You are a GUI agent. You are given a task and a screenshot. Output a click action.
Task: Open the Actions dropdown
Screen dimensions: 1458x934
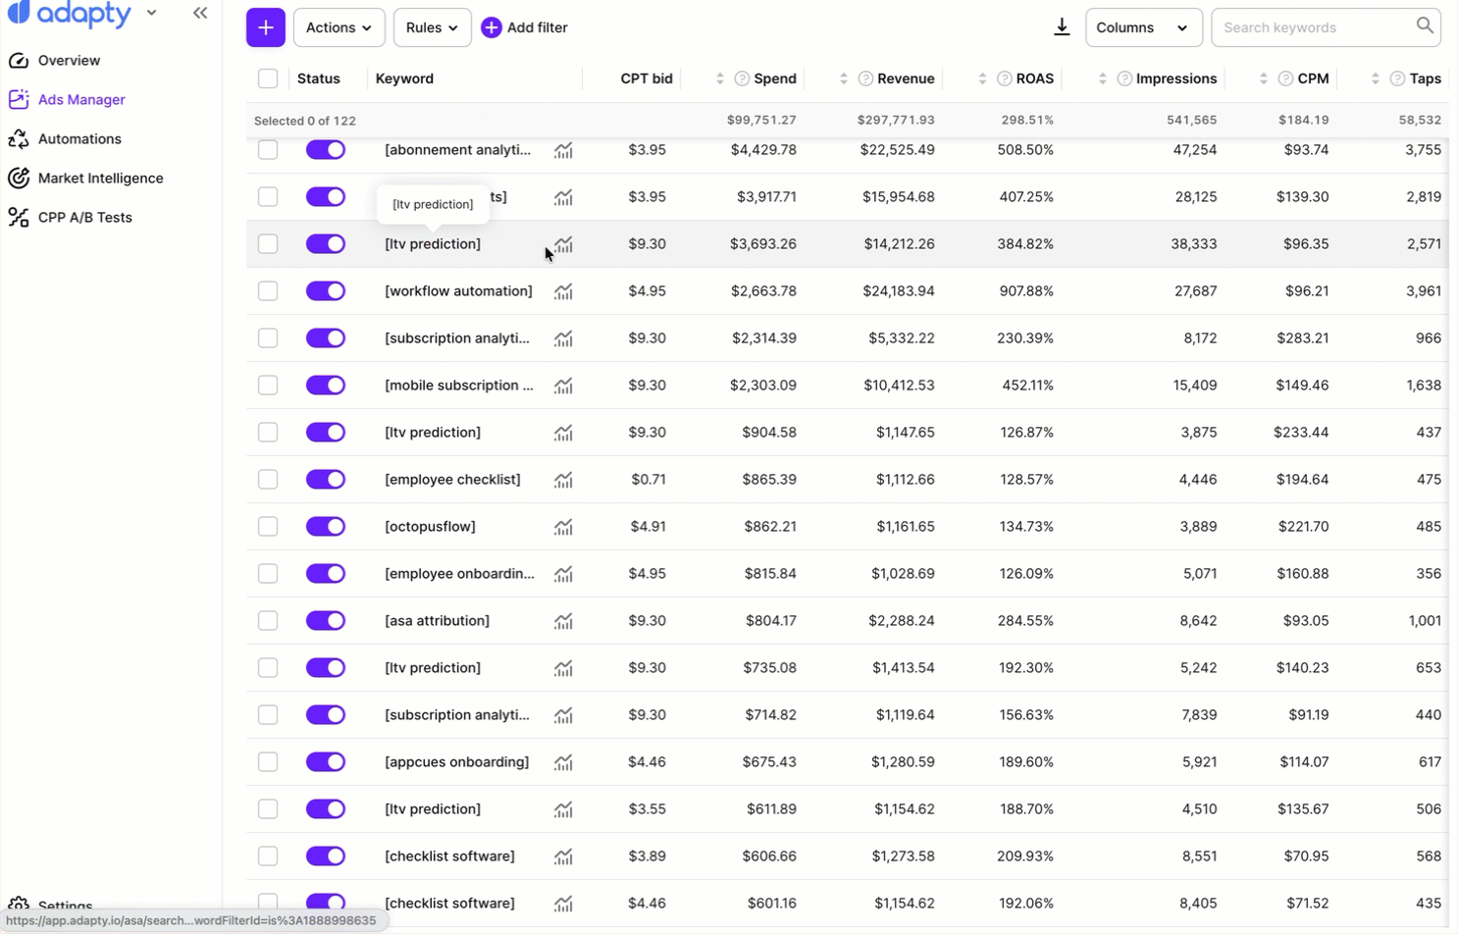(338, 27)
